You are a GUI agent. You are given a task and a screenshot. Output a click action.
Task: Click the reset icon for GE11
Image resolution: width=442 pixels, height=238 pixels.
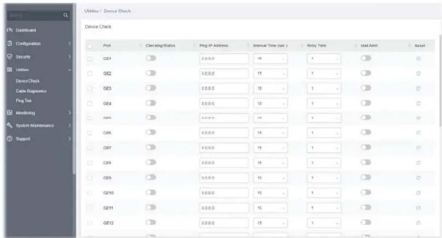pyautogui.click(x=418, y=208)
